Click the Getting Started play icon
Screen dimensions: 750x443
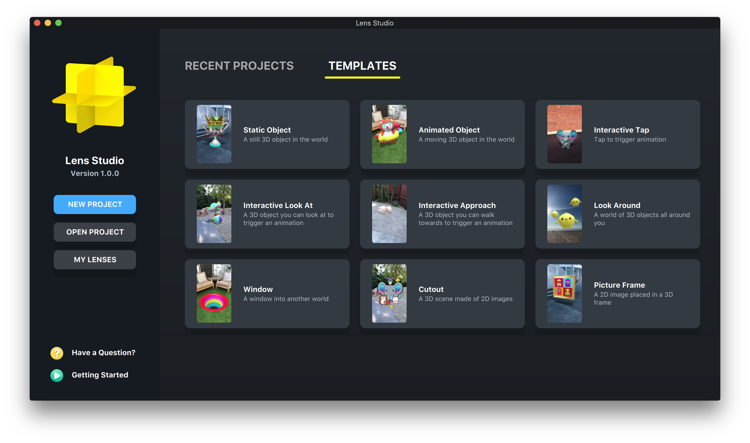pos(56,375)
